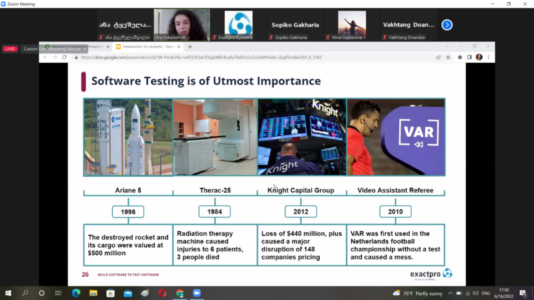This screenshot has height=300, width=534.
Task: Click the Ariane 5 rocket image
Action: [128, 137]
